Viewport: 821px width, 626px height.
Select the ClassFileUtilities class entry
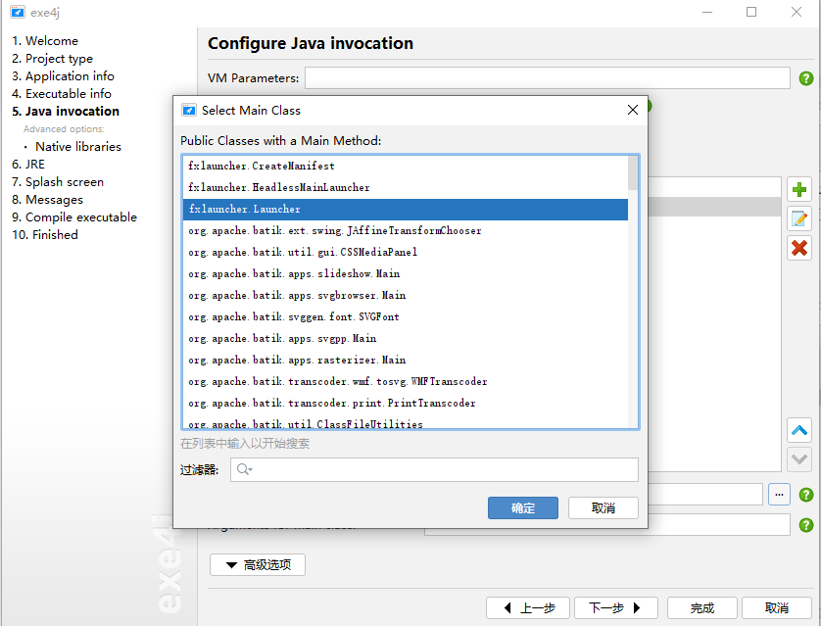(406, 422)
